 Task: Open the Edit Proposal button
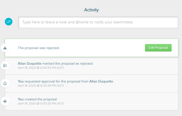(x=158, y=48)
